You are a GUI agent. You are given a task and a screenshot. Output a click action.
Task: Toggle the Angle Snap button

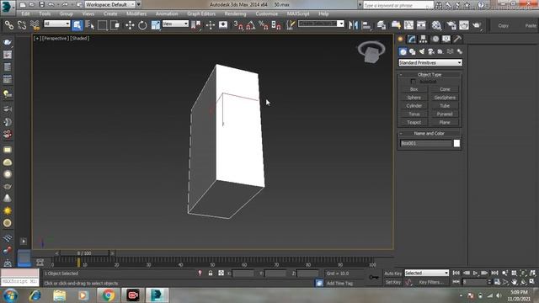251,25
